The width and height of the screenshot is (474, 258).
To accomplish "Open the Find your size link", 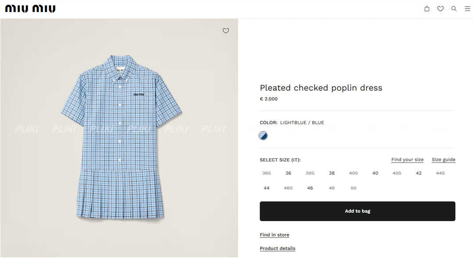I will (x=407, y=160).
